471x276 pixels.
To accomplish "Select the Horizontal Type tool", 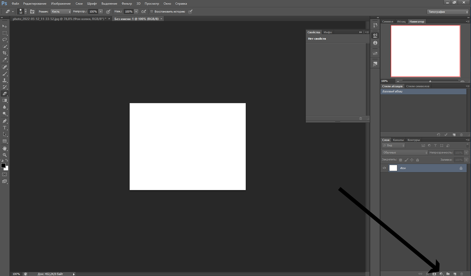I will pos(5,128).
